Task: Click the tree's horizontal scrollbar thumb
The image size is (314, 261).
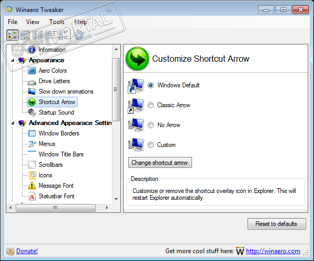Action: point(55,208)
